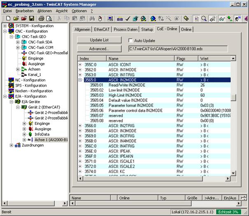Click the New document toolbar icon

[x=8, y=18]
